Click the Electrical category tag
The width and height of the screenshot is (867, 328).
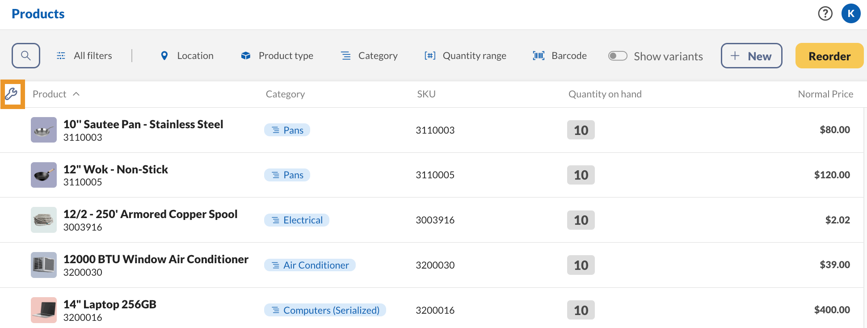297,220
